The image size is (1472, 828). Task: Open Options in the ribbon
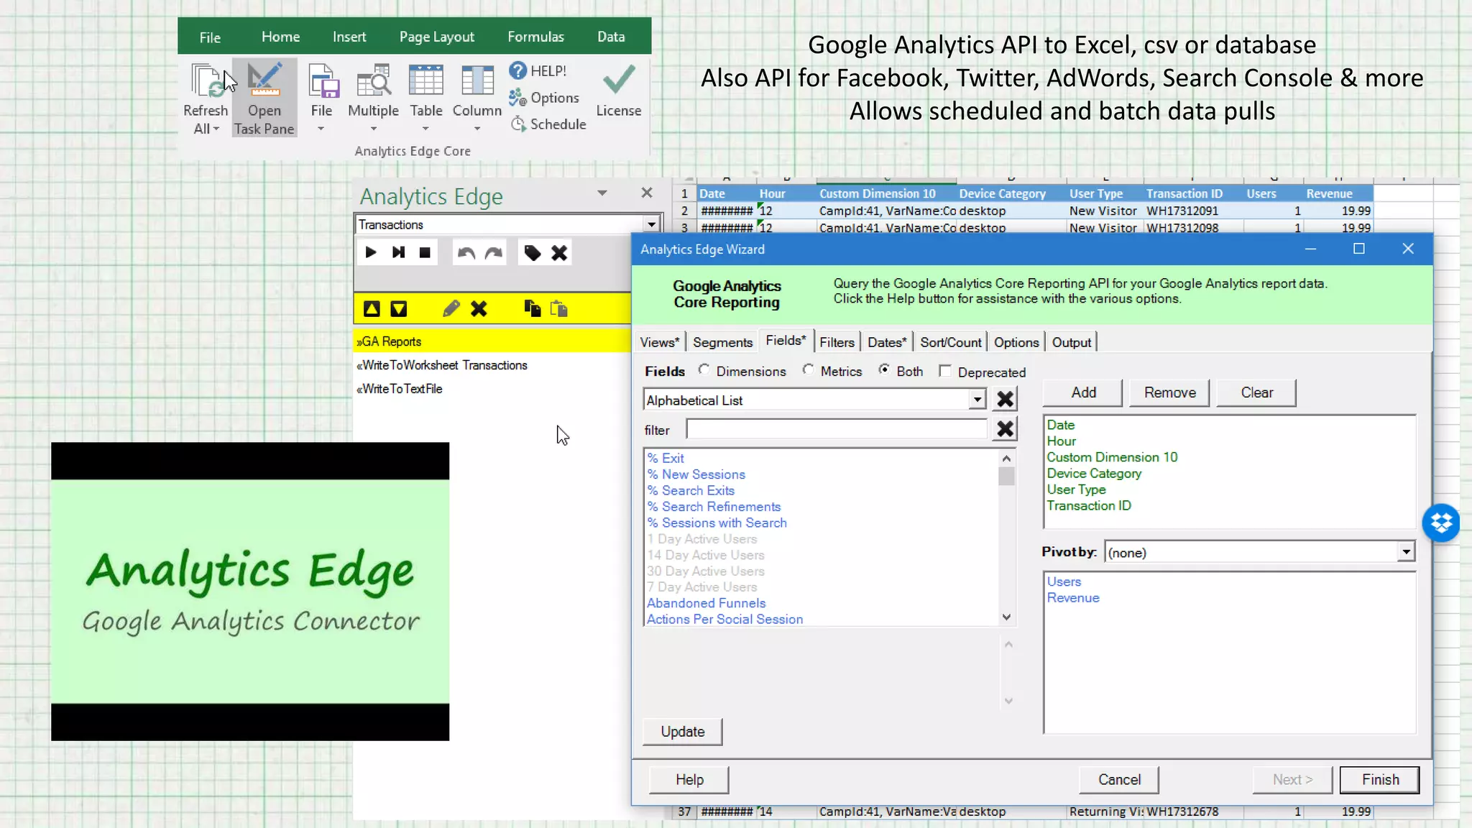tap(544, 97)
